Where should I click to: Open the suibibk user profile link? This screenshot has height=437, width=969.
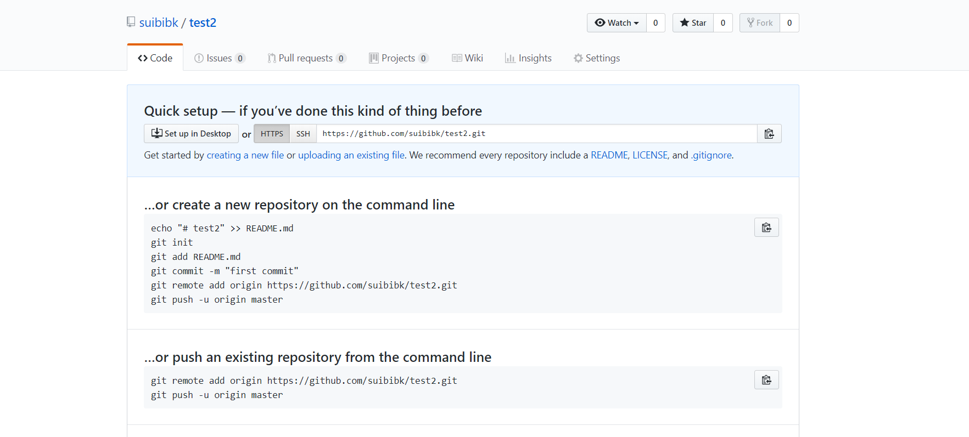pyautogui.click(x=159, y=22)
